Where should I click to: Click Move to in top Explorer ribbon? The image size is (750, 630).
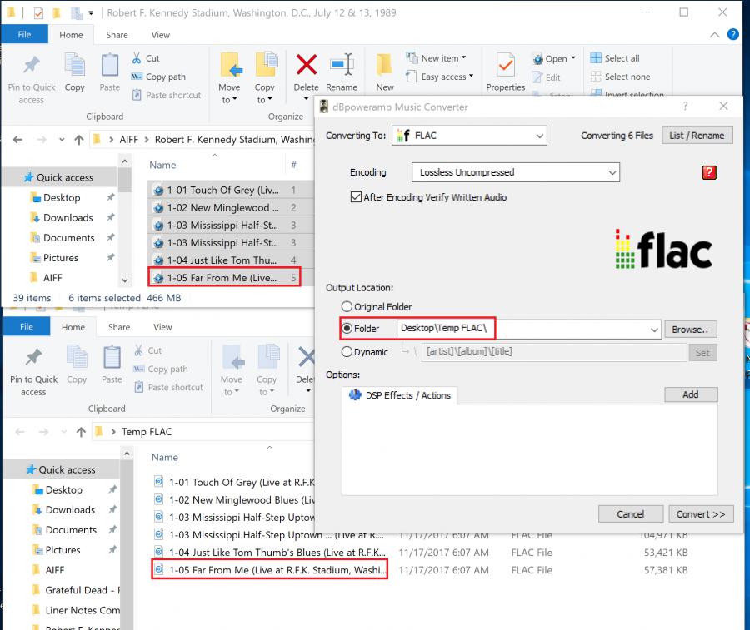coord(230,79)
